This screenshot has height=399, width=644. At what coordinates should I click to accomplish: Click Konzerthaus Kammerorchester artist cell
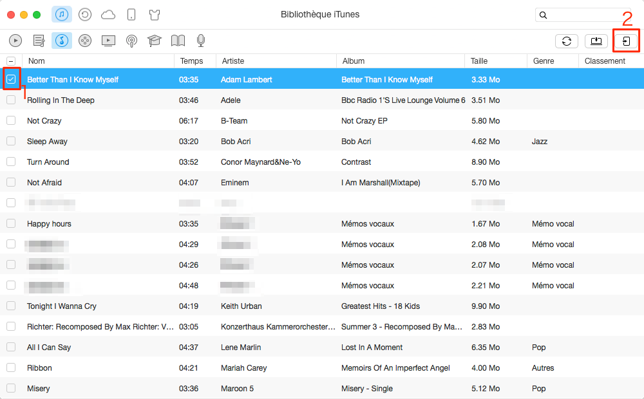coord(278,326)
